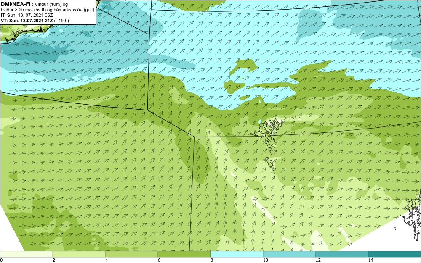The width and height of the screenshot is (421, 263).
Task: Click the legend scale label '14'
Action: coord(370,260)
